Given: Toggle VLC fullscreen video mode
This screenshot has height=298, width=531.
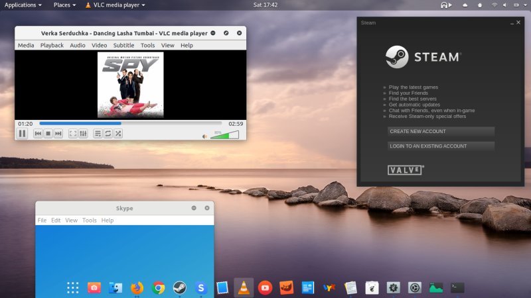Looking at the screenshot, I should (x=73, y=134).
